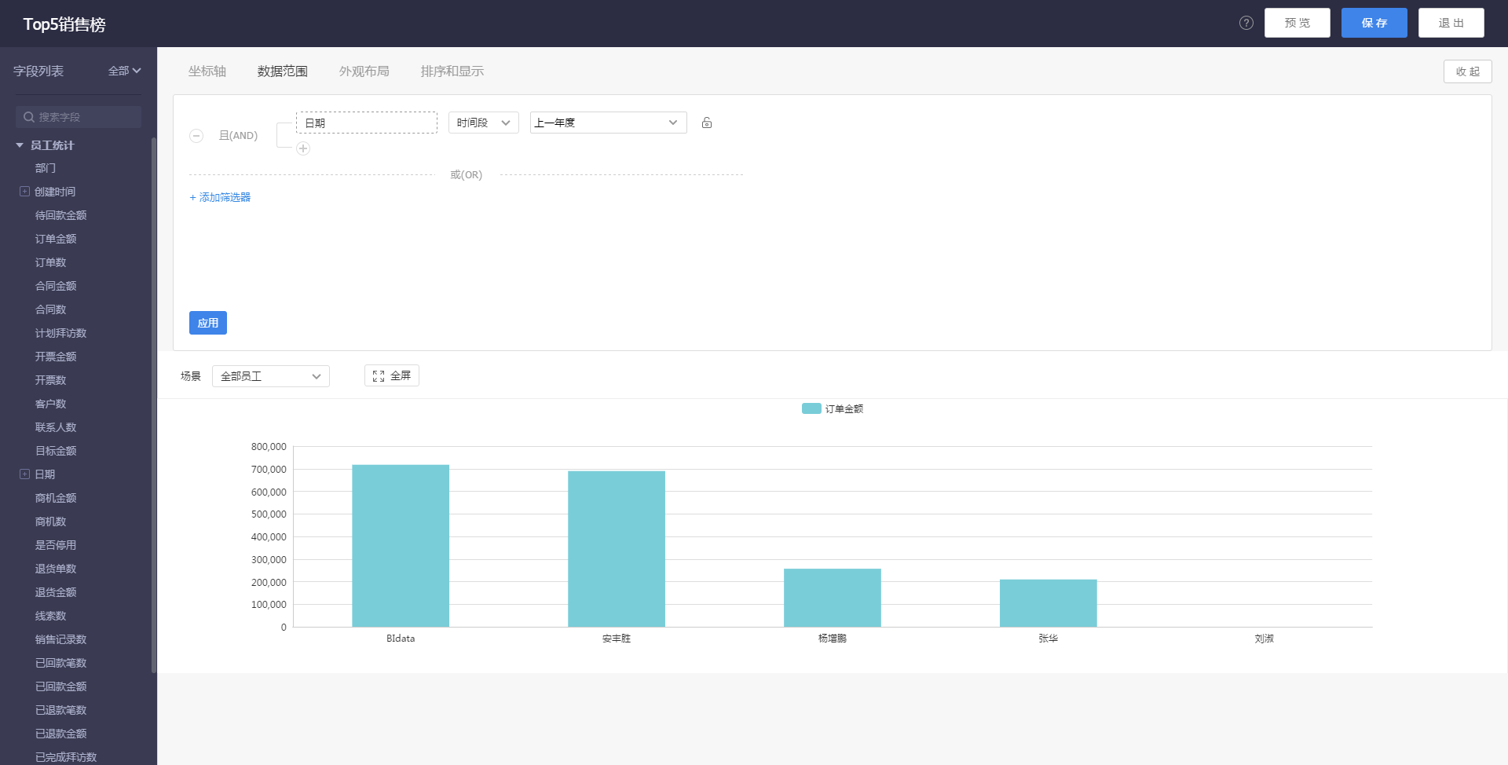Image resolution: width=1508 pixels, height=765 pixels.
Task: Open the 上一年度 period dropdown
Action: pos(607,123)
